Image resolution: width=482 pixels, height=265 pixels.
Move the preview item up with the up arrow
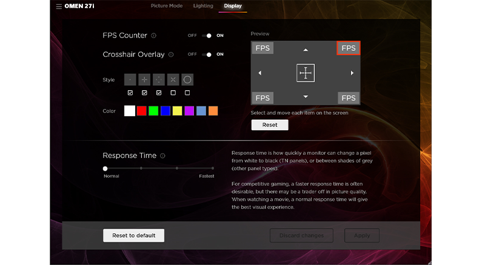(306, 50)
